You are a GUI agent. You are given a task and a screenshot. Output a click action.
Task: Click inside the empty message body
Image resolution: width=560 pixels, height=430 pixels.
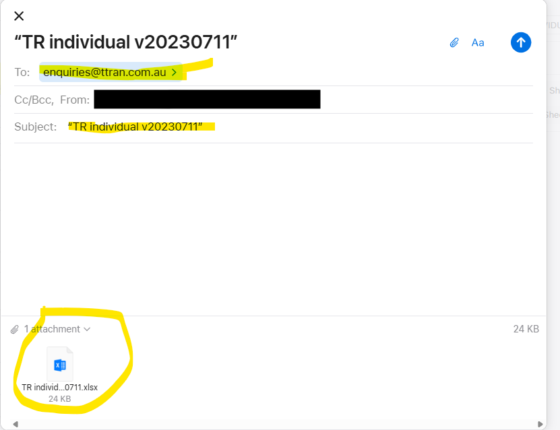pyautogui.click(x=273, y=228)
